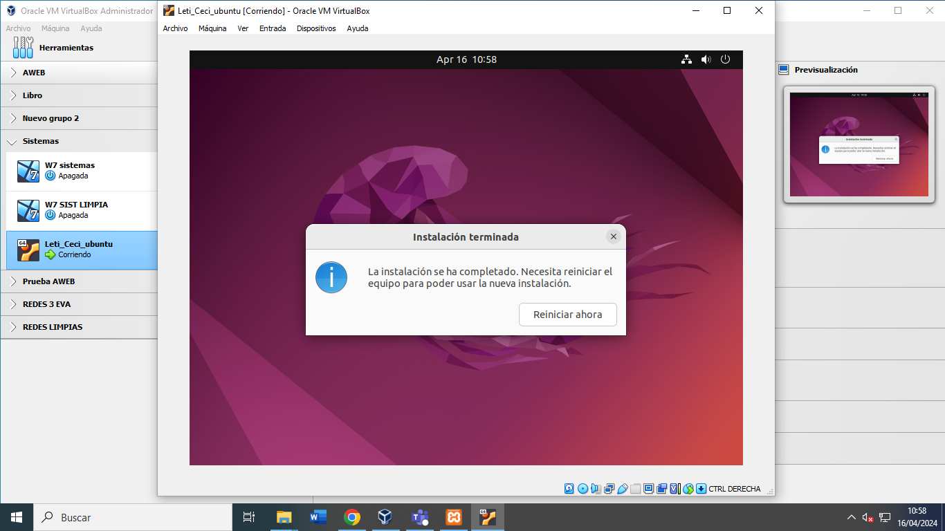Expand the Prueba AWEB group
The height and width of the screenshot is (531, 945).
click(x=13, y=281)
